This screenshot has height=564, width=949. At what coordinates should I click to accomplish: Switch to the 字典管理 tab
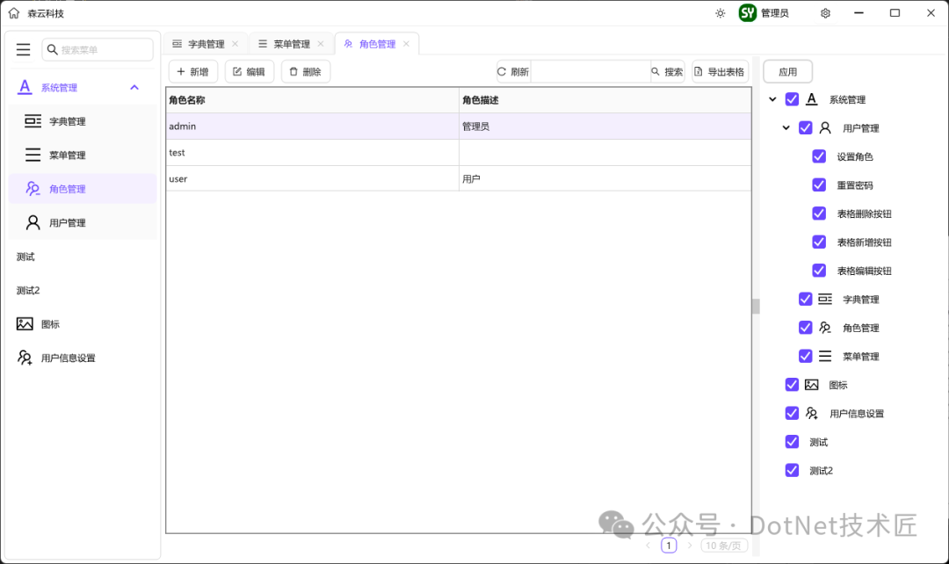click(x=204, y=42)
